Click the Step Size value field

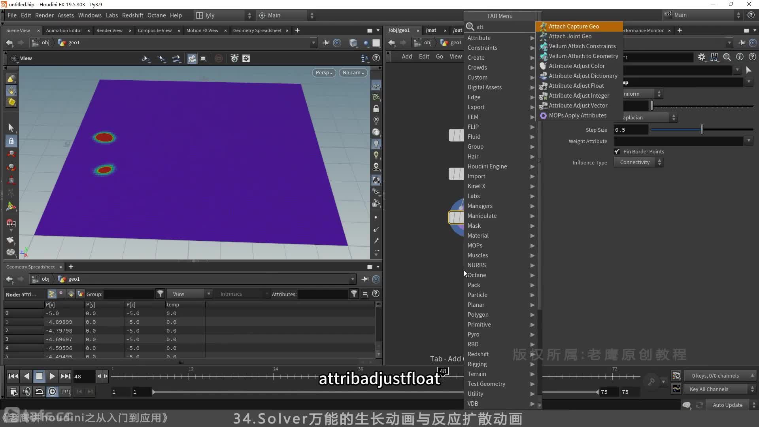pos(631,130)
